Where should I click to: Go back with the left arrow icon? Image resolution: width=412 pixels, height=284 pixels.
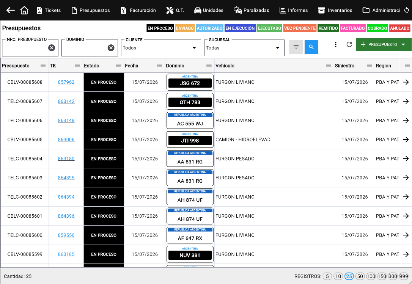point(11,10)
